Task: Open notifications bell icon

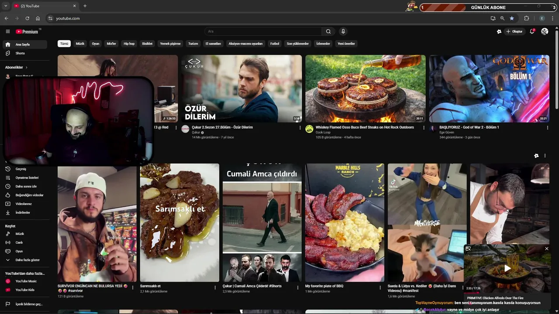Action: coord(532,31)
